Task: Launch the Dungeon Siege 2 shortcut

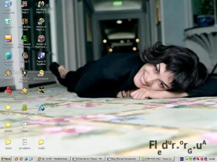Action: coord(25,7)
